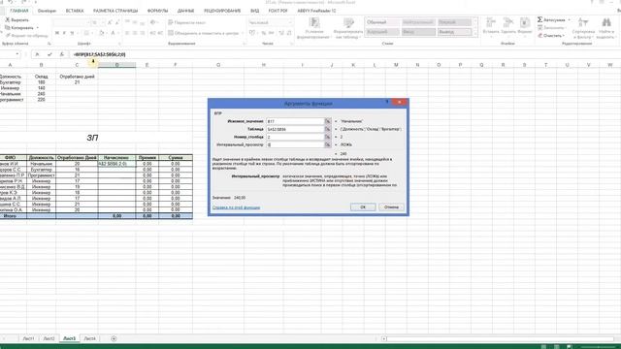
Task: Click the Format Painter (Формат по образцу) brush
Action: tap(8, 36)
